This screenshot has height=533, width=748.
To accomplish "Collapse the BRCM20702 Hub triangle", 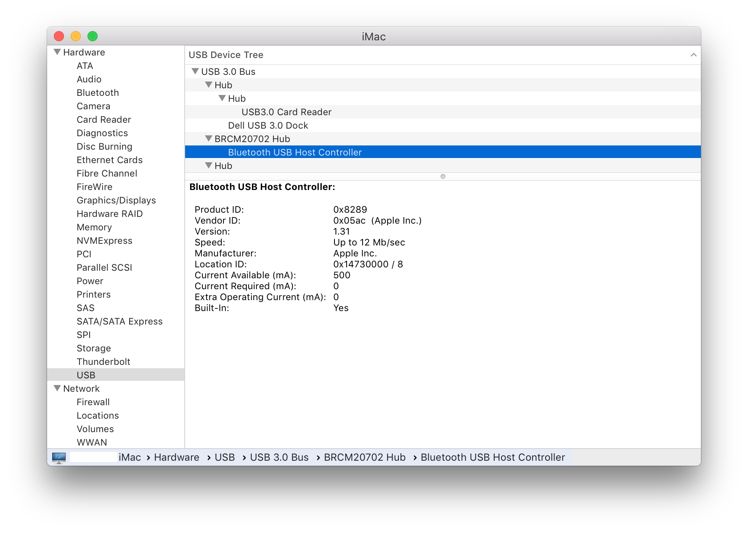I will coord(209,139).
